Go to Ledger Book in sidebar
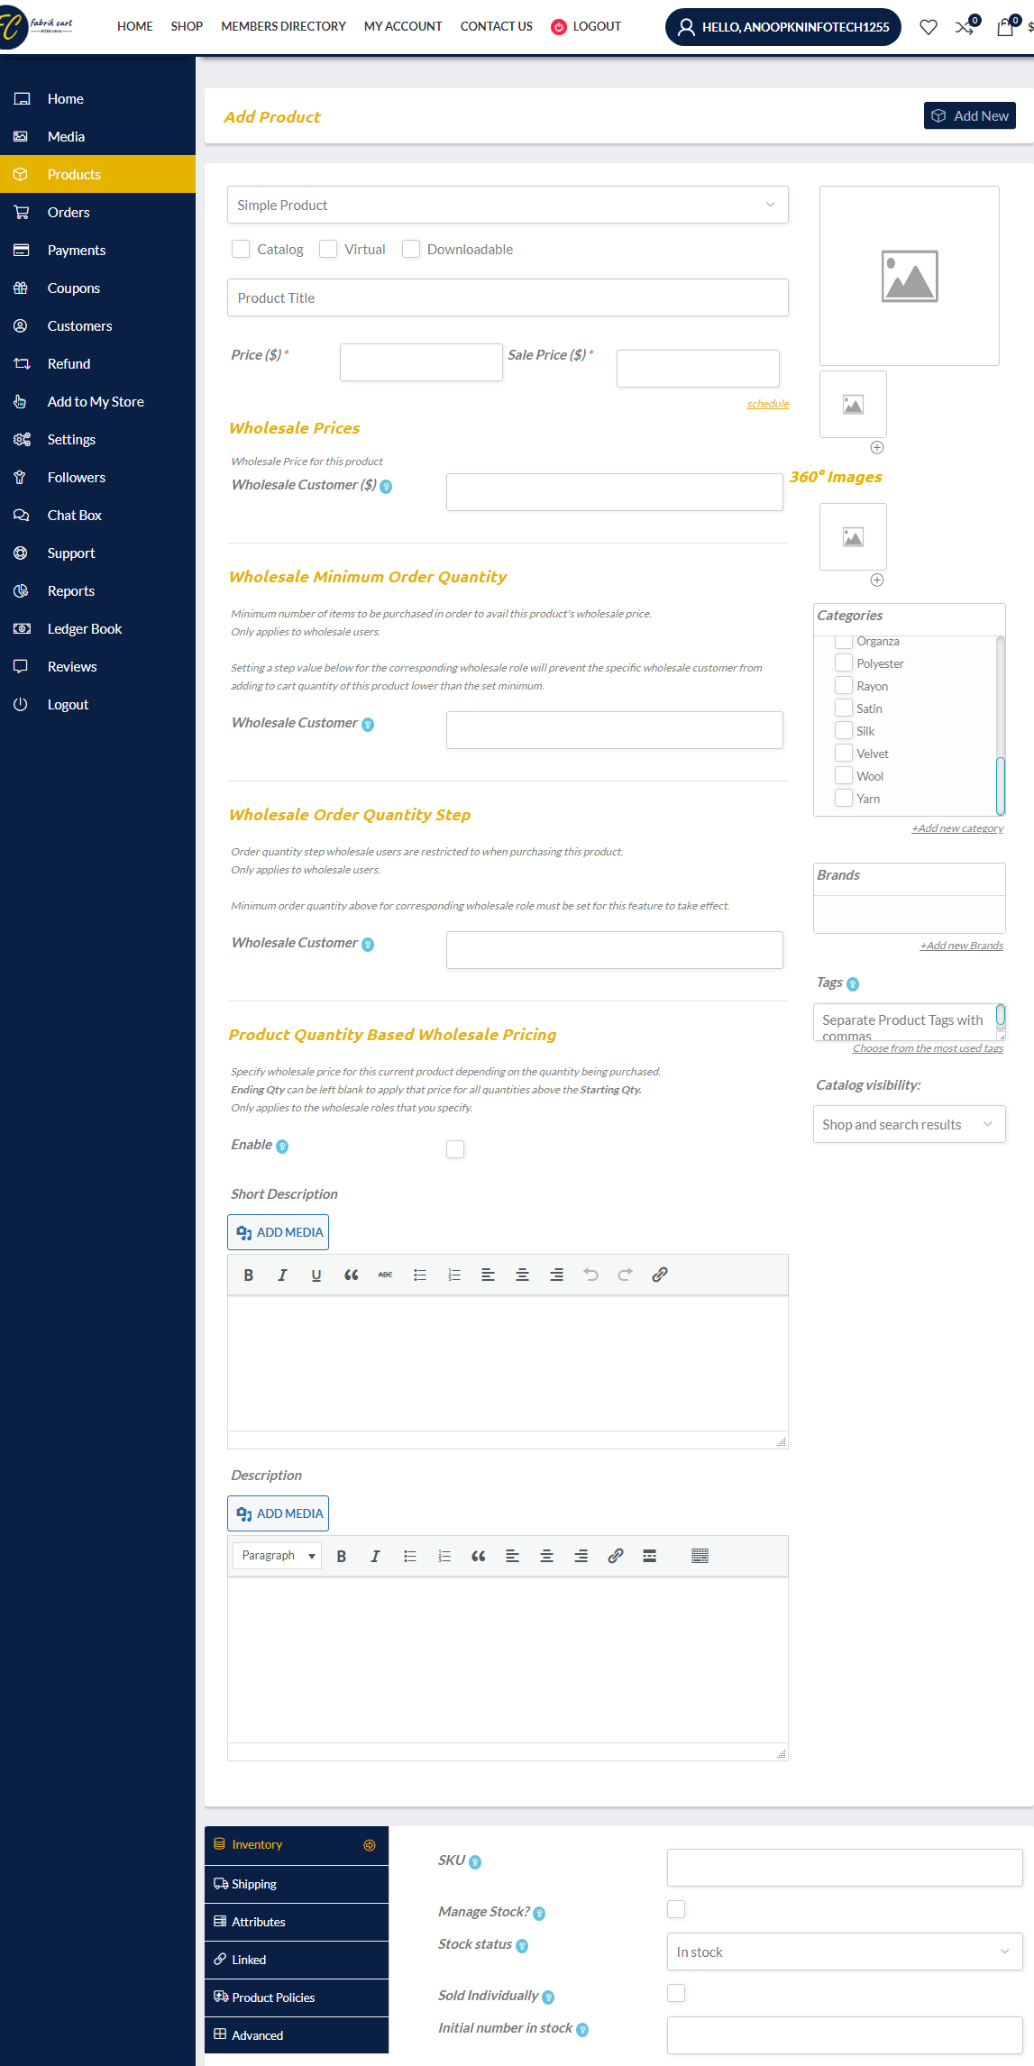1034x2066 pixels. 97,628
